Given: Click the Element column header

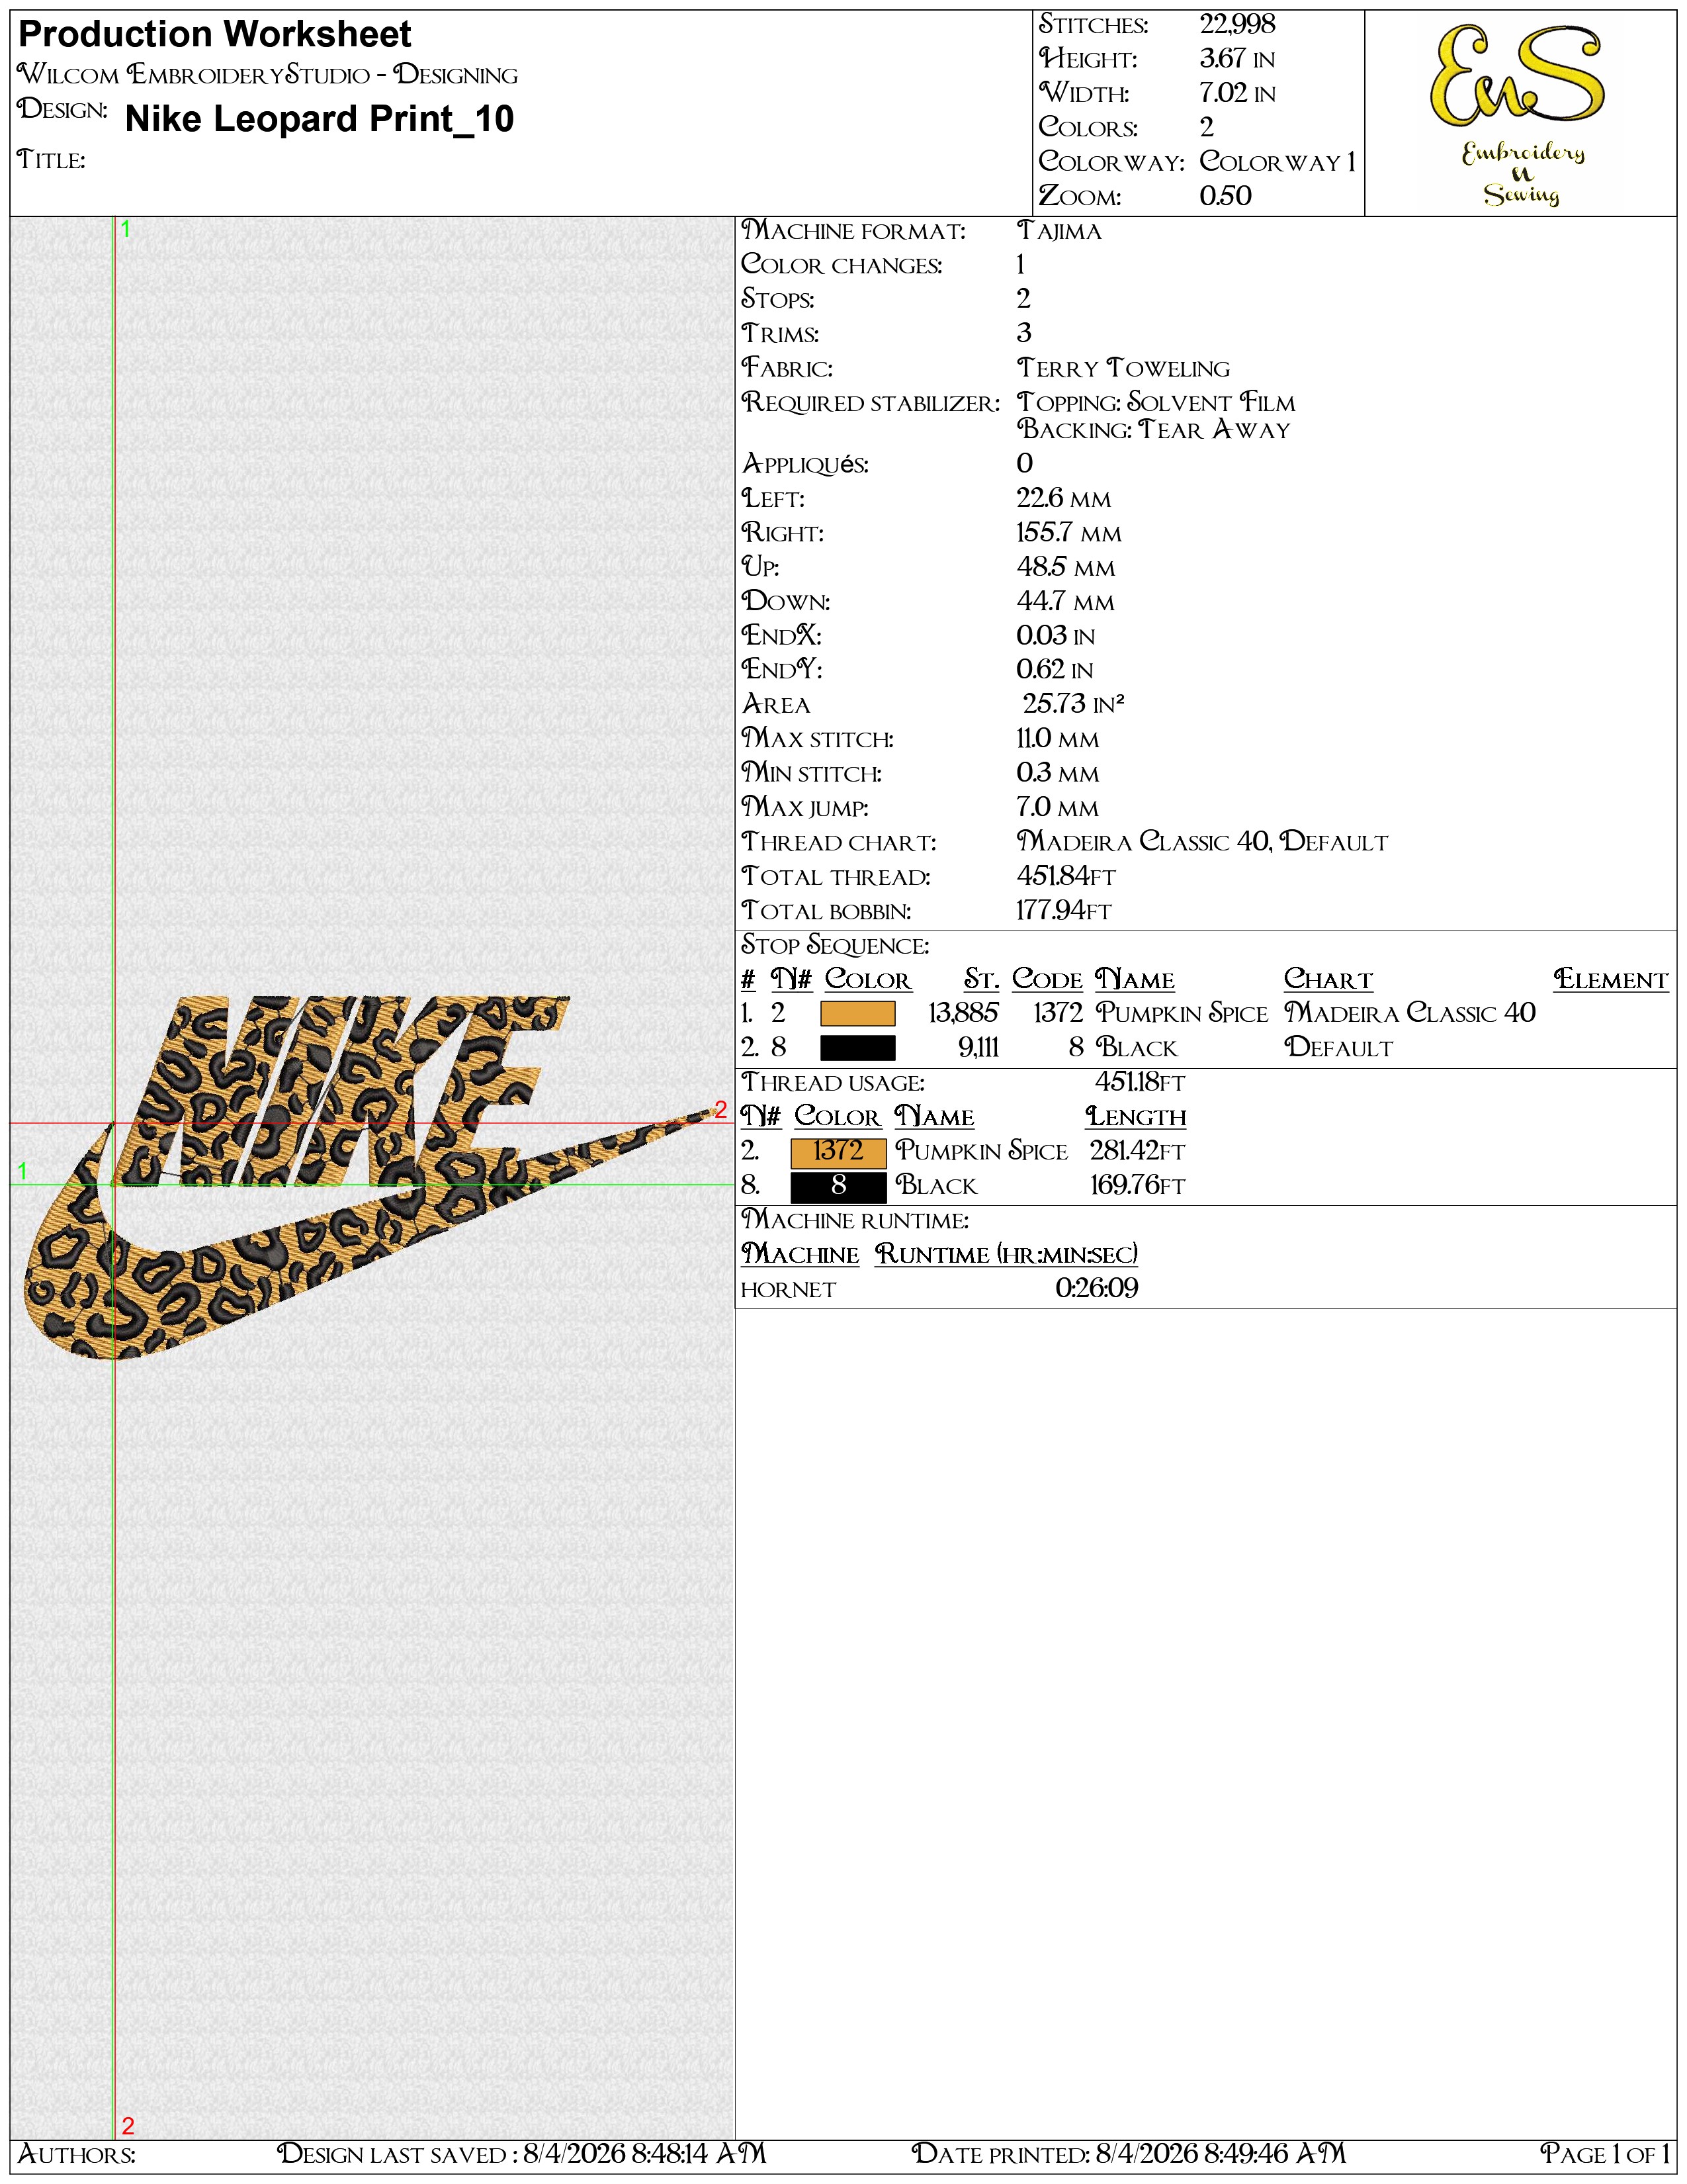Looking at the screenshot, I should pyautogui.click(x=1611, y=980).
